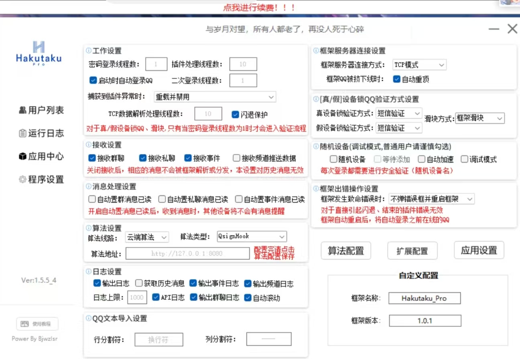Click the info icon beside 接收设置
The height and width of the screenshot is (359, 520).
(88, 145)
